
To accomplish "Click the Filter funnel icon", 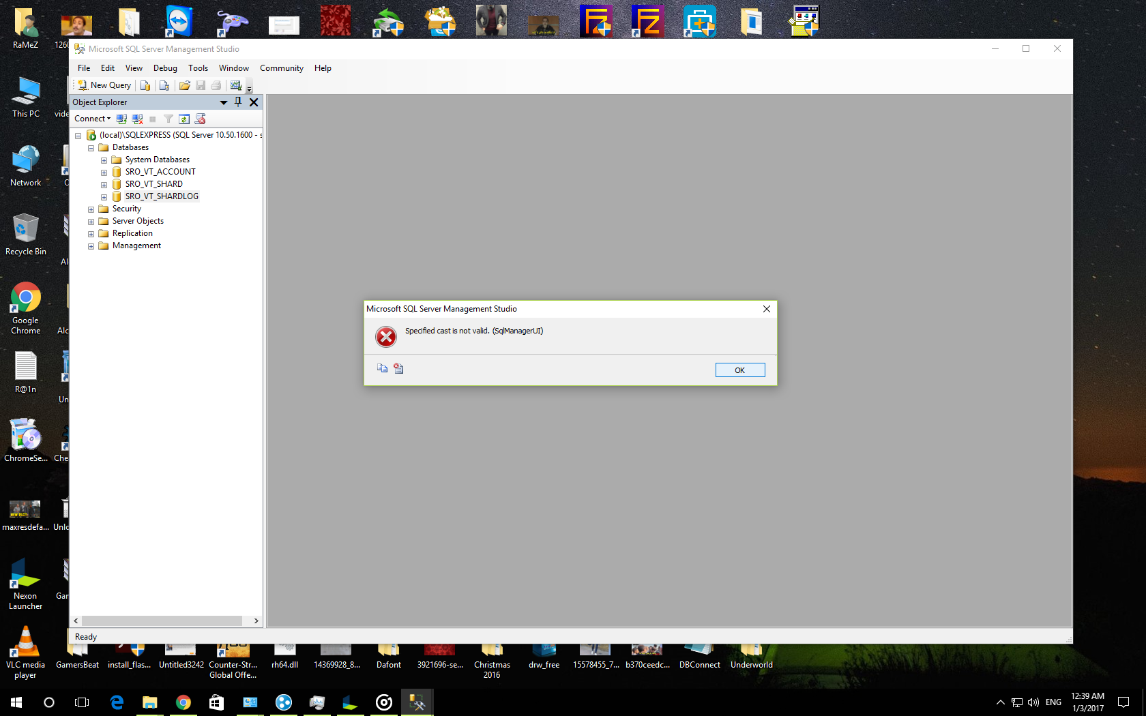I will point(168,119).
